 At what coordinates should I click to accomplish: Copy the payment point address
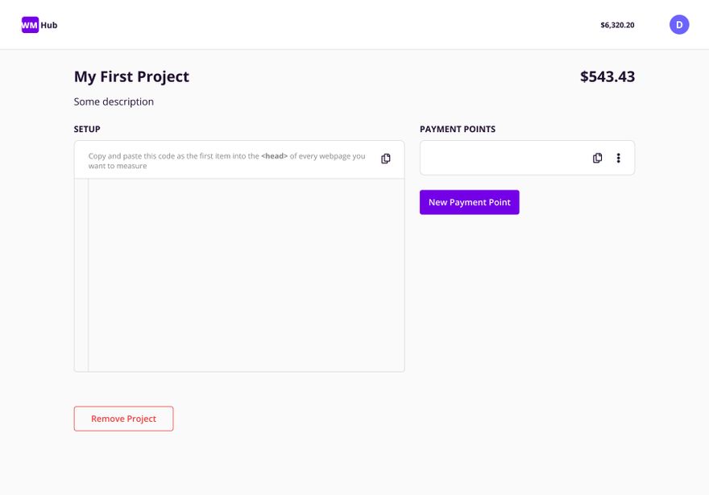pos(597,158)
